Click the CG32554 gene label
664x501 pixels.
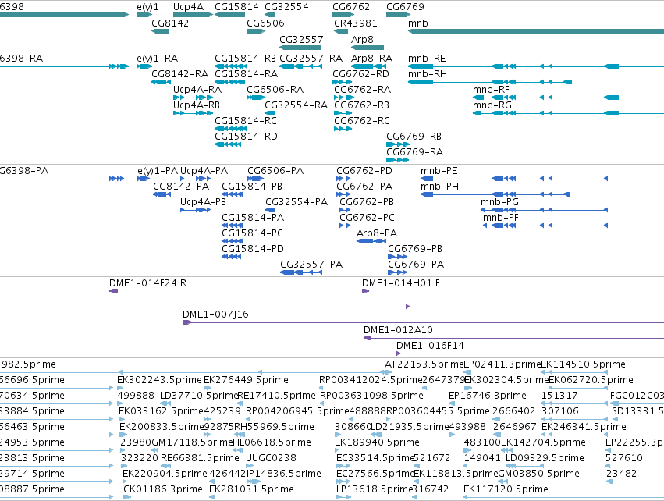click(286, 7)
